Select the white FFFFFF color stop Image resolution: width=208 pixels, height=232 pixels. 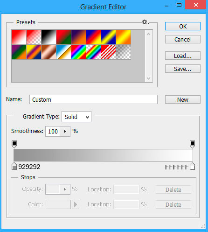pos(192,166)
